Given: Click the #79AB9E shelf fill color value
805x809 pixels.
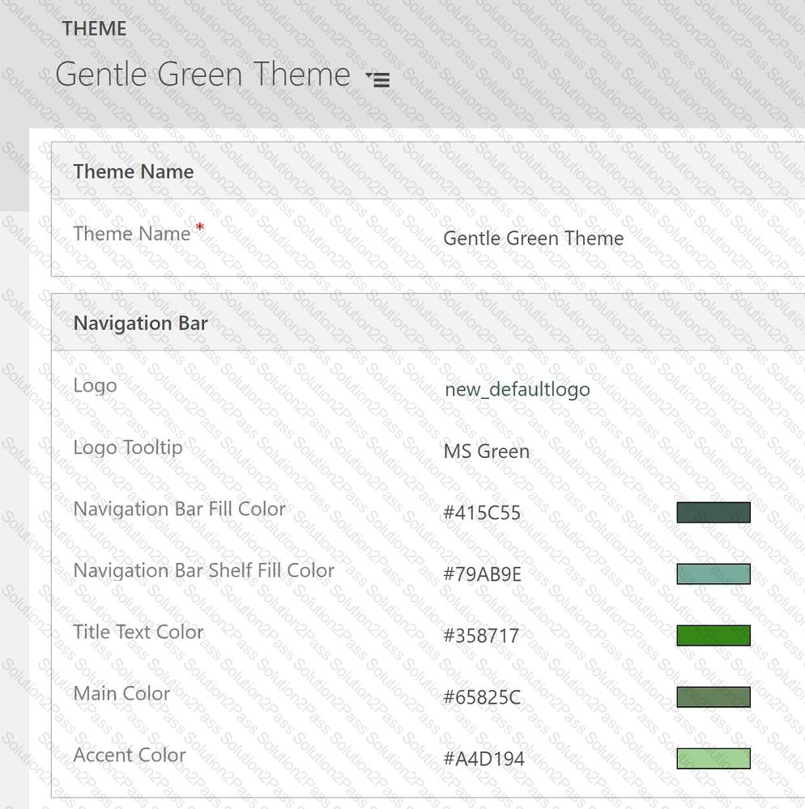Looking at the screenshot, I should [482, 574].
